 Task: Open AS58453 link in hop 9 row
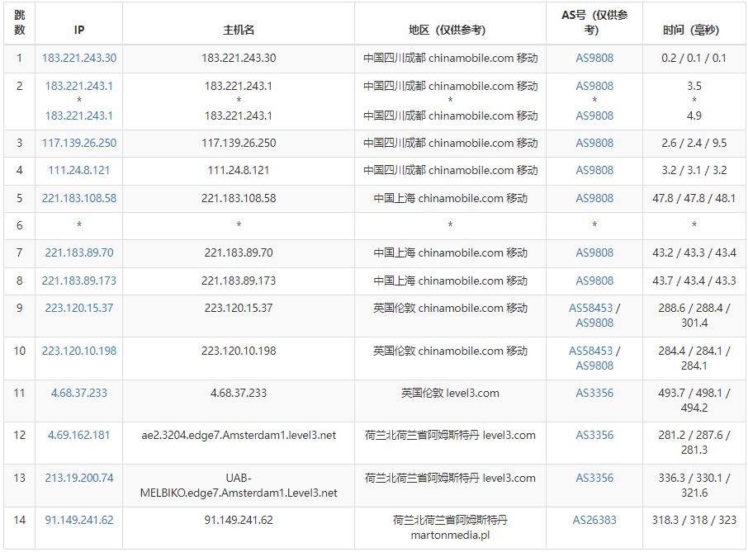coord(590,308)
